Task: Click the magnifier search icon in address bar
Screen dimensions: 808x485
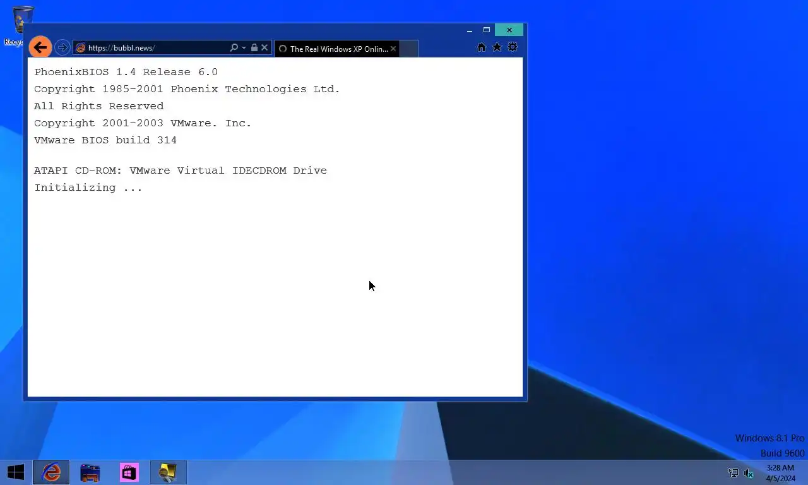Action: pyautogui.click(x=234, y=48)
